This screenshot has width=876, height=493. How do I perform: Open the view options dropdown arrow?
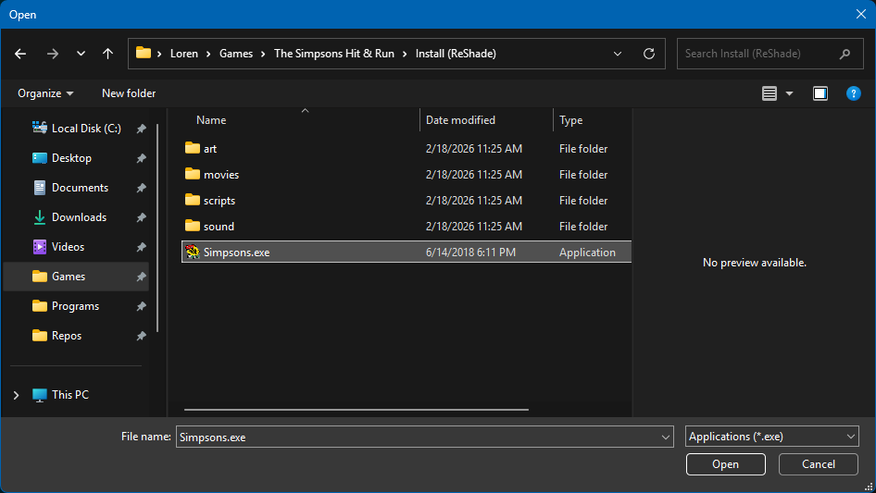[x=789, y=93]
